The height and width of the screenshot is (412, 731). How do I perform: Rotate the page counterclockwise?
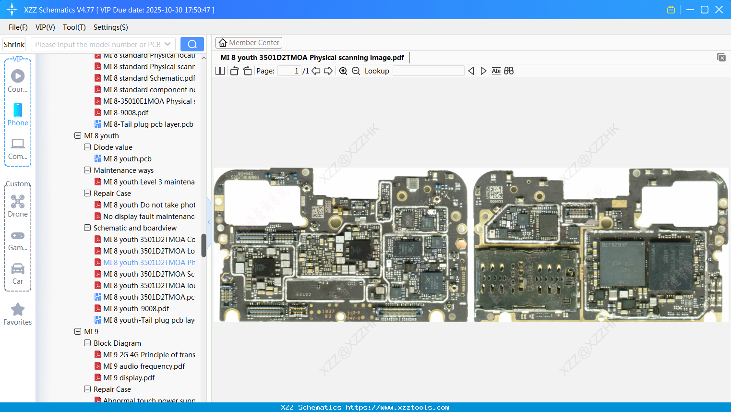[234, 70]
